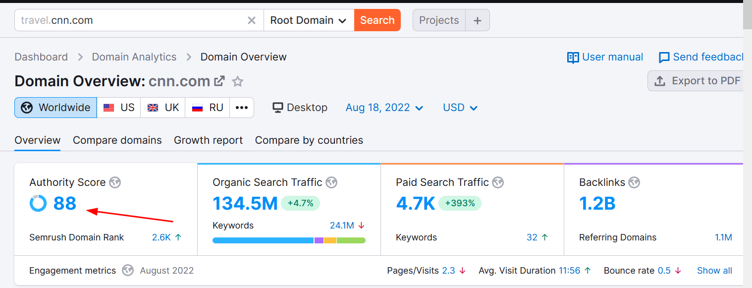Viewport: 752px width, 288px height.
Task: Click Show all engagement metrics
Action: coord(714,271)
